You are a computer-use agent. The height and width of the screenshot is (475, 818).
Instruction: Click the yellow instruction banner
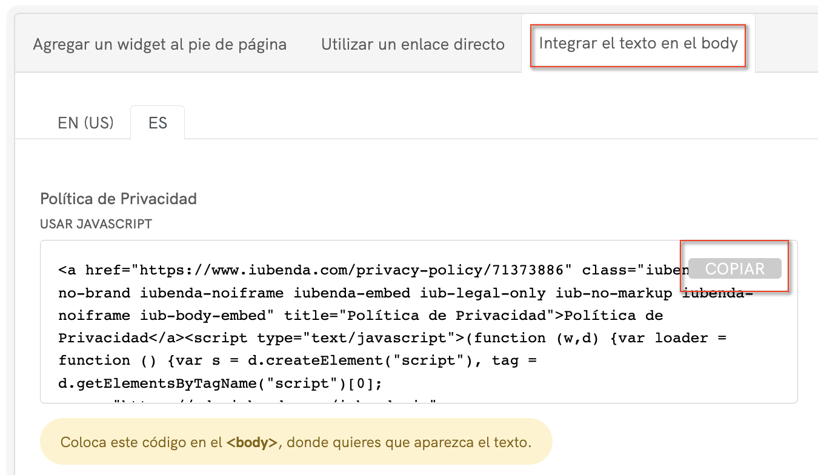pos(296,442)
